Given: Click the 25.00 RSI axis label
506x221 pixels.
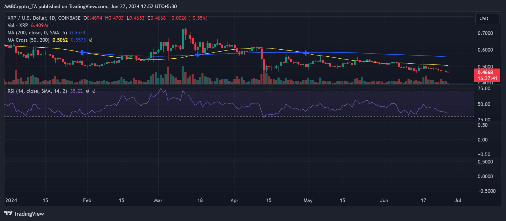Looking at the screenshot, I should (484, 120).
